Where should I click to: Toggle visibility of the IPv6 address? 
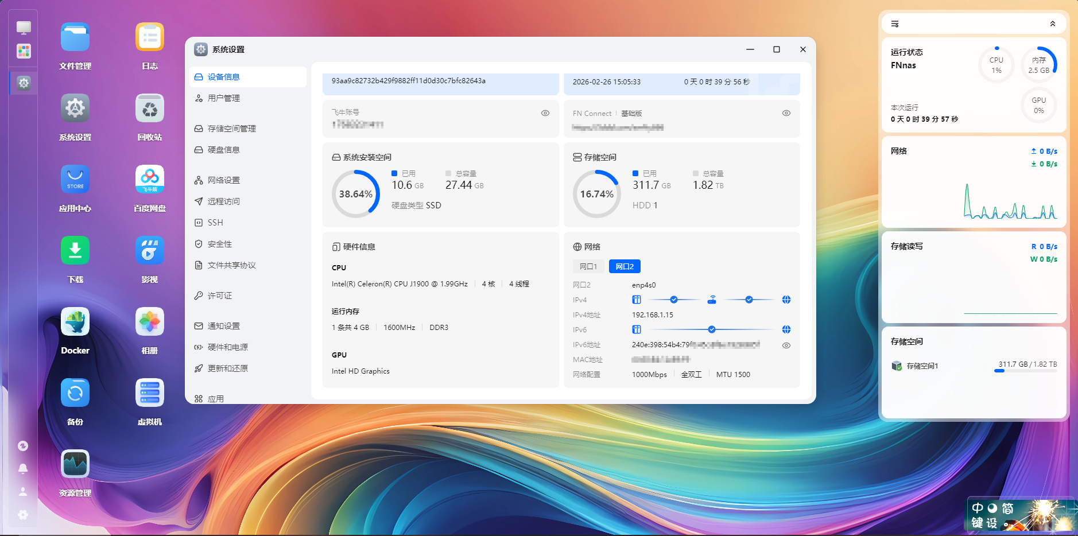[786, 345]
